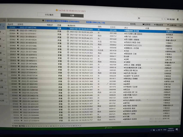Toggle the 仅本机 checkbox
The width and height of the screenshot is (183, 137).
[129, 24]
